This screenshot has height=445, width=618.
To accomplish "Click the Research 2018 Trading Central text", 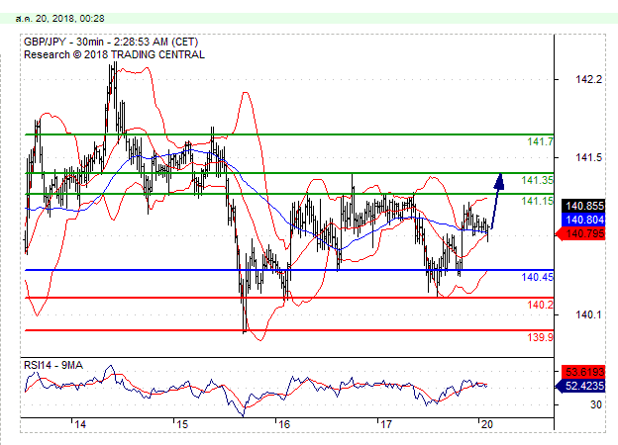I will pyautogui.click(x=115, y=54).
